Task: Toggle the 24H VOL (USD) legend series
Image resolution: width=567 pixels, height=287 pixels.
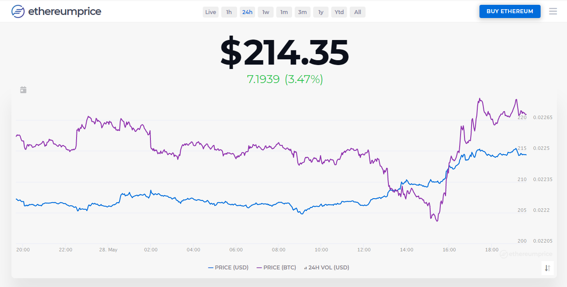Action: pos(326,267)
